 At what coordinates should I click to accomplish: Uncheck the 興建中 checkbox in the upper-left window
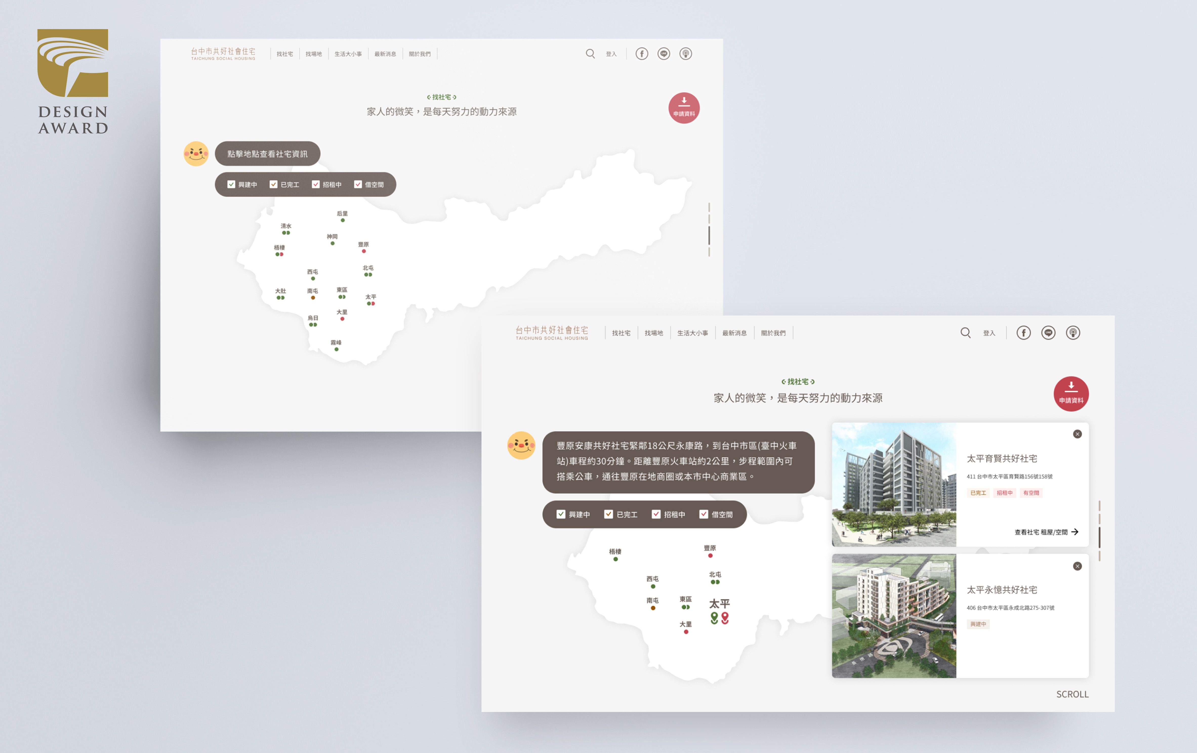(231, 184)
